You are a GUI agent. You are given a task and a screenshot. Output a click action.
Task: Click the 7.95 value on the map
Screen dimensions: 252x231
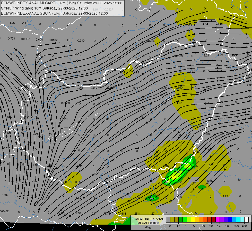click(93, 198)
